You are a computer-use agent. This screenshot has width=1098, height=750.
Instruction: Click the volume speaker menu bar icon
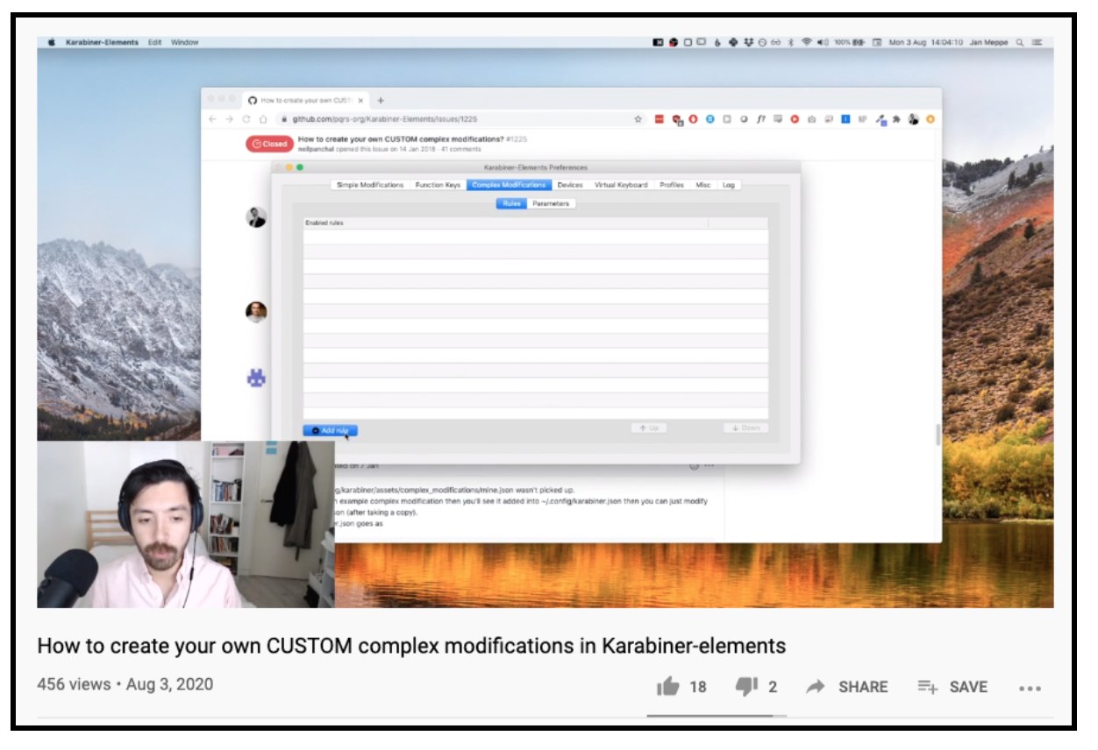tap(823, 42)
